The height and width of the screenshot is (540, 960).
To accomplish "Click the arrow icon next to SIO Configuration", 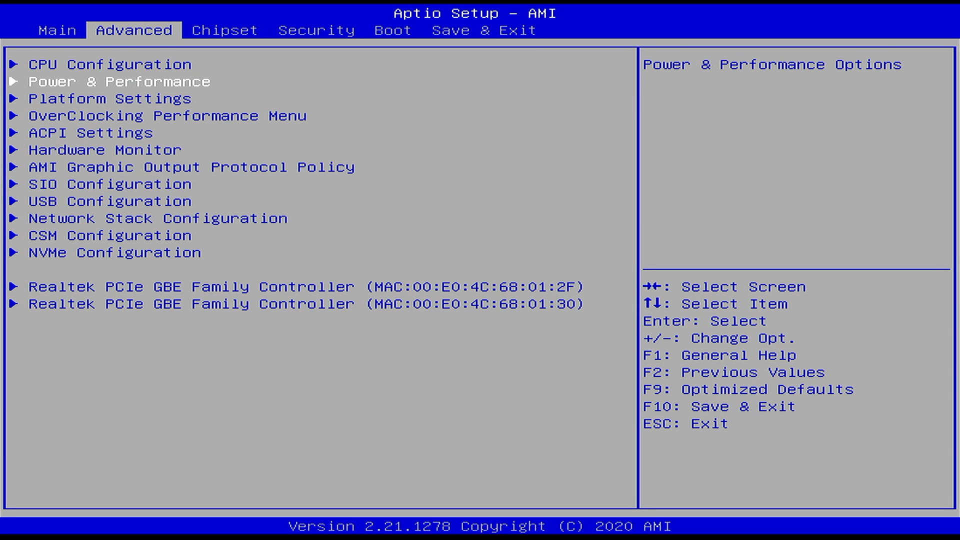I will click(x=13, y=184).
